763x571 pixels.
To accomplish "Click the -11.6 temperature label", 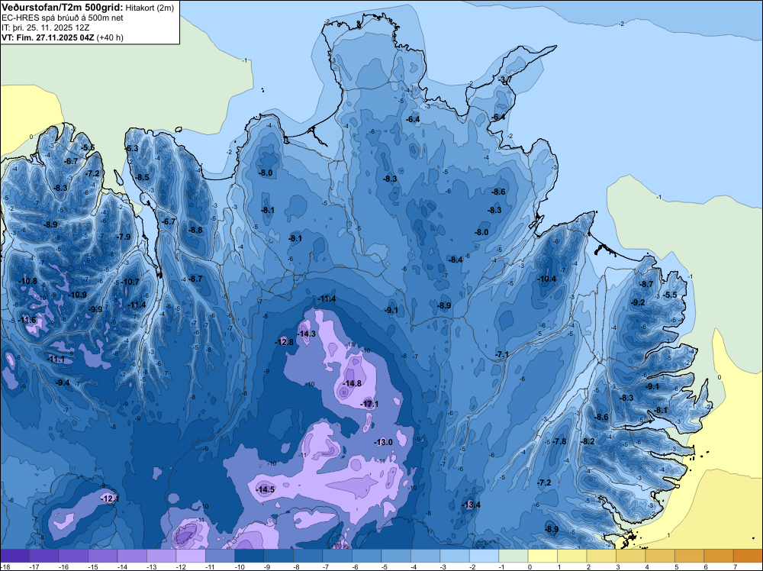I will point(26,320).
